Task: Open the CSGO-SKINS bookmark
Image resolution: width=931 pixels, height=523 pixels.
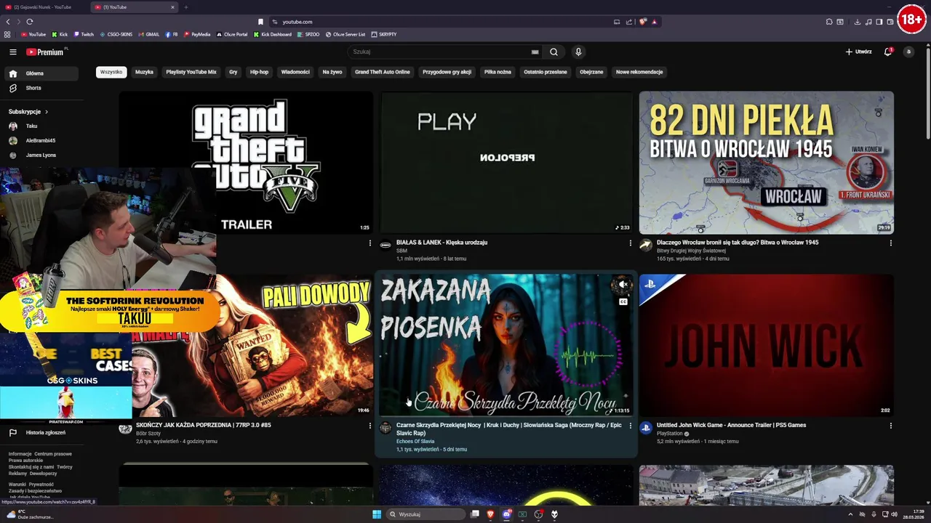Action: pos(116,34)
